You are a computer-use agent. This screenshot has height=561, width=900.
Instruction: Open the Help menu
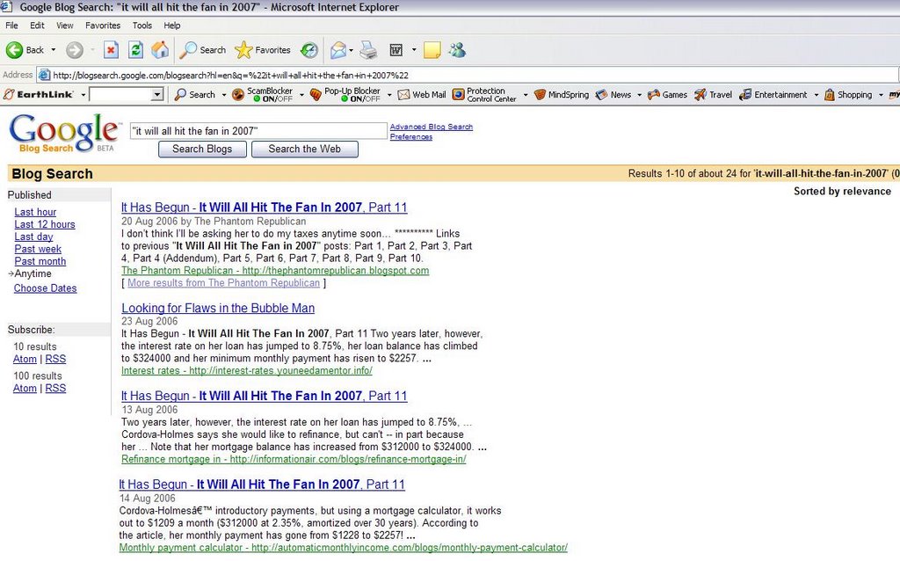(171, 25)
